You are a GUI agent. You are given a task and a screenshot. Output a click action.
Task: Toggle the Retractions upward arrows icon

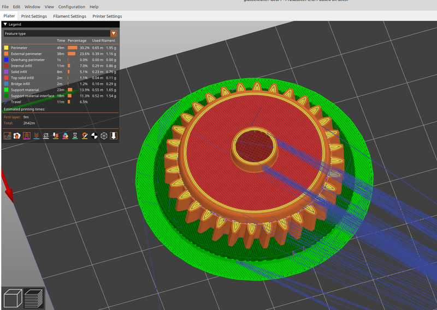tap(26, 135)
